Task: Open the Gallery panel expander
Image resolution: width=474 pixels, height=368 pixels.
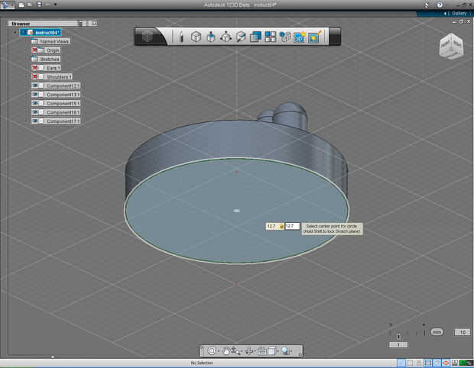Action: pyautogui.click(x=446, y=13)
